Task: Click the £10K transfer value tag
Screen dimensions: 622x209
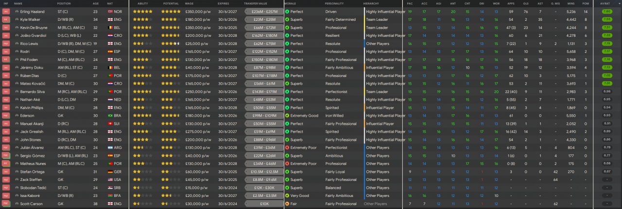Action: pyautogui.click(x=264, y=204)
